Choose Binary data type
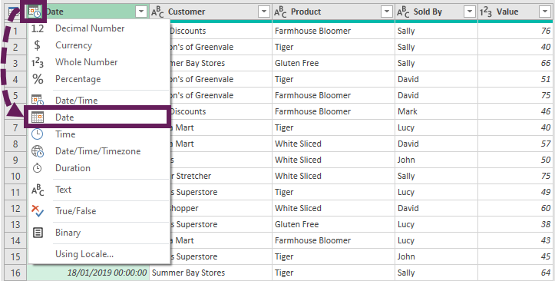 pyautogui.click(x=99, y=233)
